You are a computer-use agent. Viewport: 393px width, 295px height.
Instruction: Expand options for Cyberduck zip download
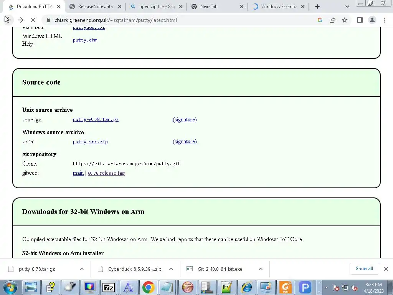click(x=171, y=269)
